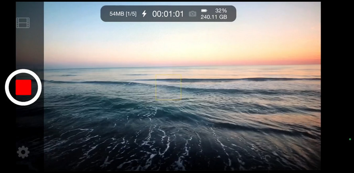The height and width of the screenshot is (173, 354).
Task: Open the film strip video library icon
Action: tap(23, 23)
